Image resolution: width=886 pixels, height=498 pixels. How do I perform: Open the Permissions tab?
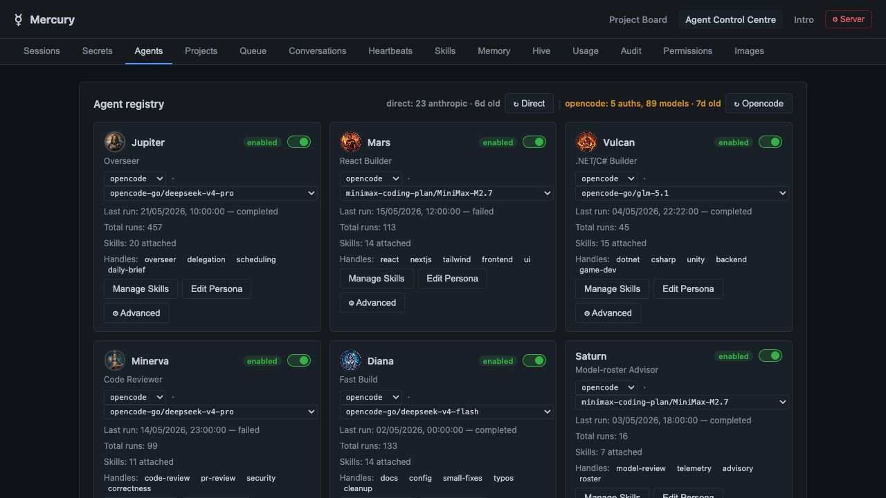tap(687, 50)
